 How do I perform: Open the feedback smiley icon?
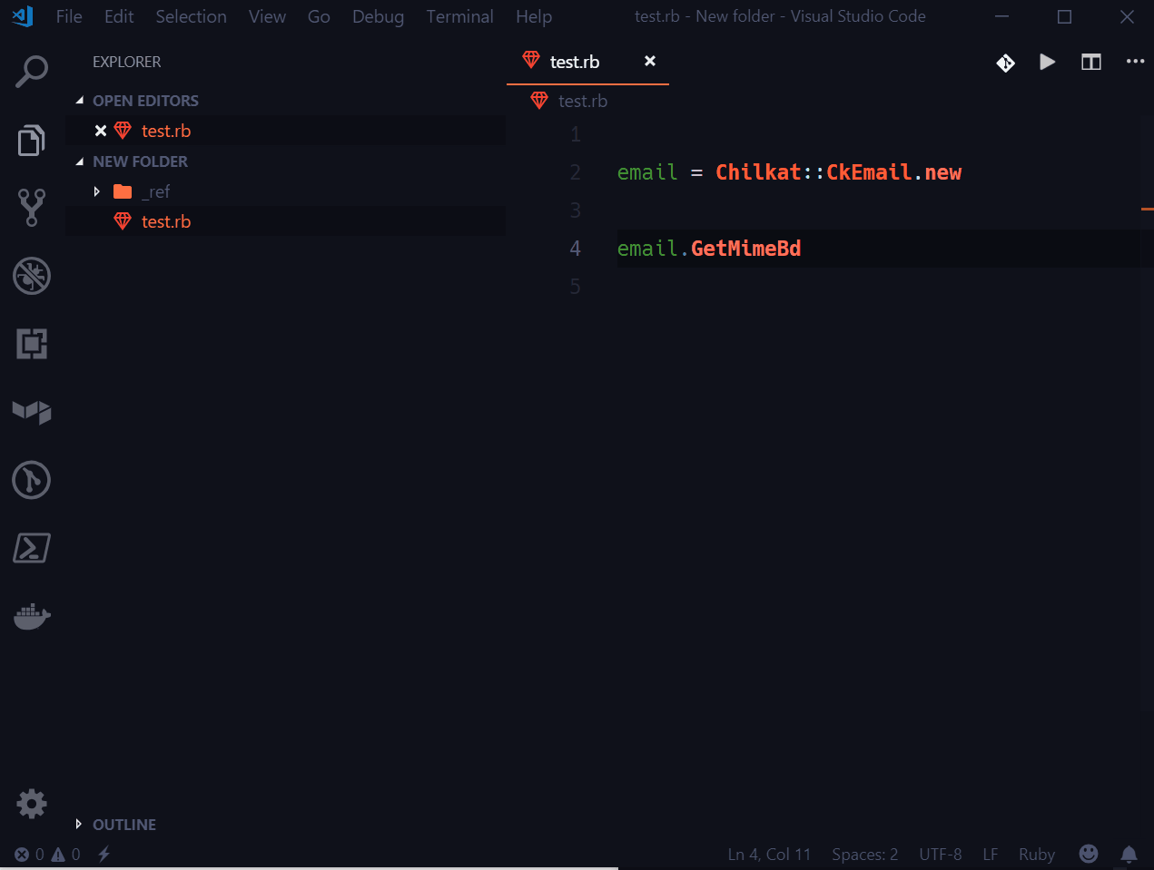point(1089,854)
